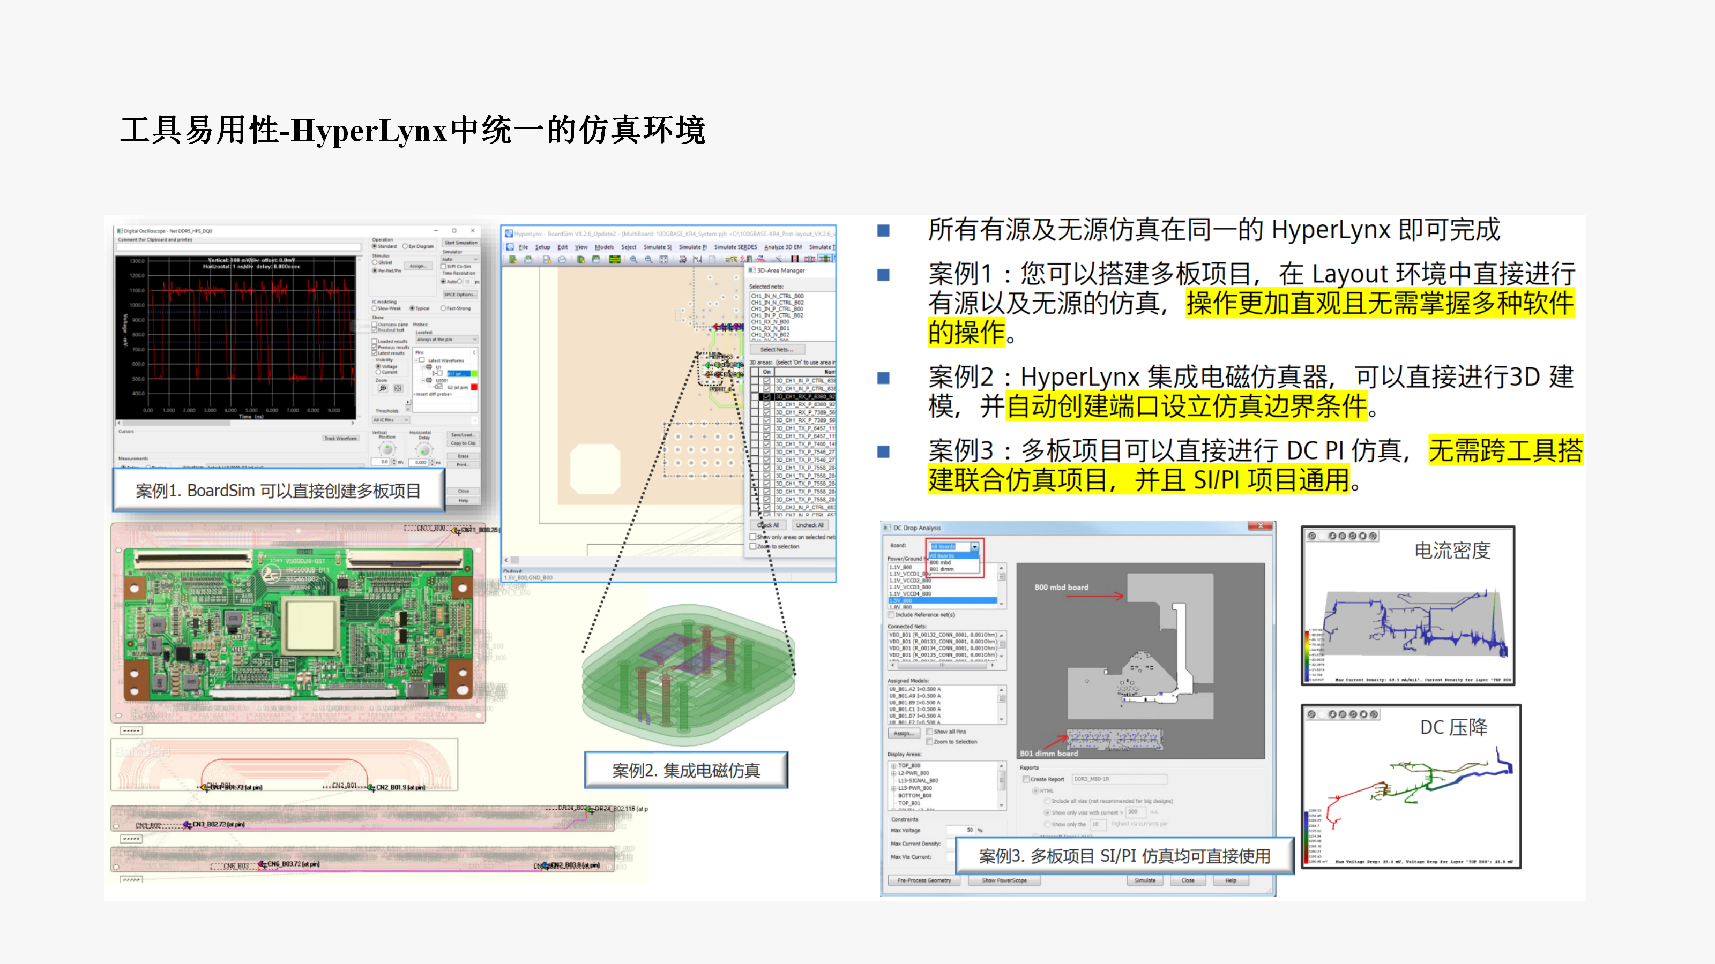The width and height of the screenshot is (1715, 964).
Task: Open the 'Always at the pin' probe dropdown
Action: 448,340
